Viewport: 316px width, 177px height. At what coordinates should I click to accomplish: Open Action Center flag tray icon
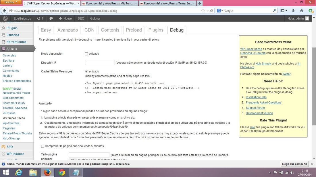pos(275,173)
